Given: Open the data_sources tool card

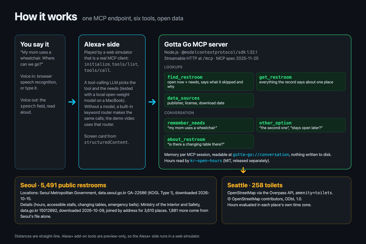Looking at the screenshot, I should click(x=209, y=100).
